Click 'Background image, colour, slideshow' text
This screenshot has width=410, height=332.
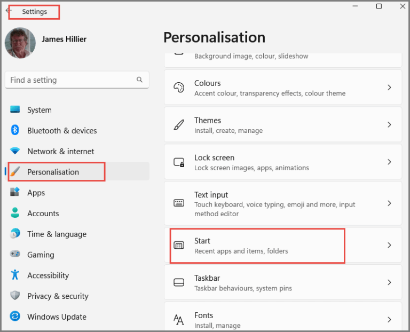(251, 56)
